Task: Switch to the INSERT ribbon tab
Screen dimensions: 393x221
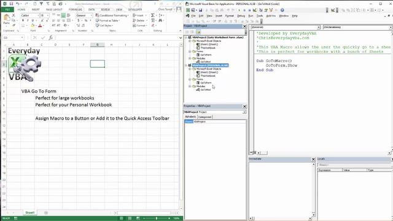Action: 36,10
